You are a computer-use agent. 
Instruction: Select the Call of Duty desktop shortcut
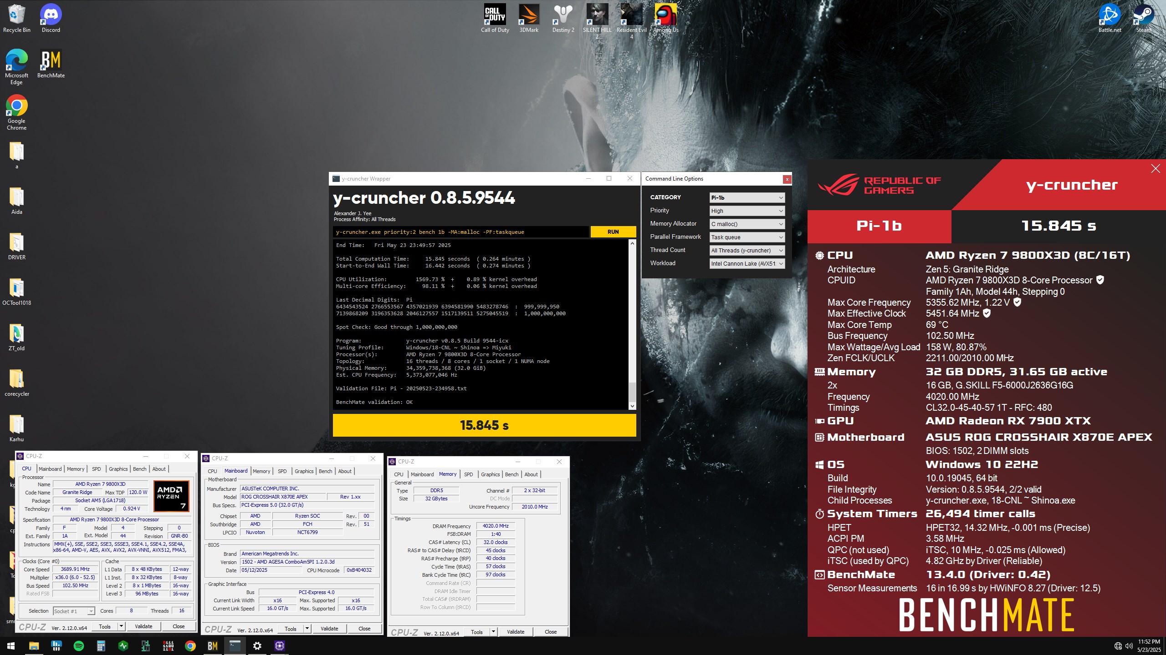495,18
